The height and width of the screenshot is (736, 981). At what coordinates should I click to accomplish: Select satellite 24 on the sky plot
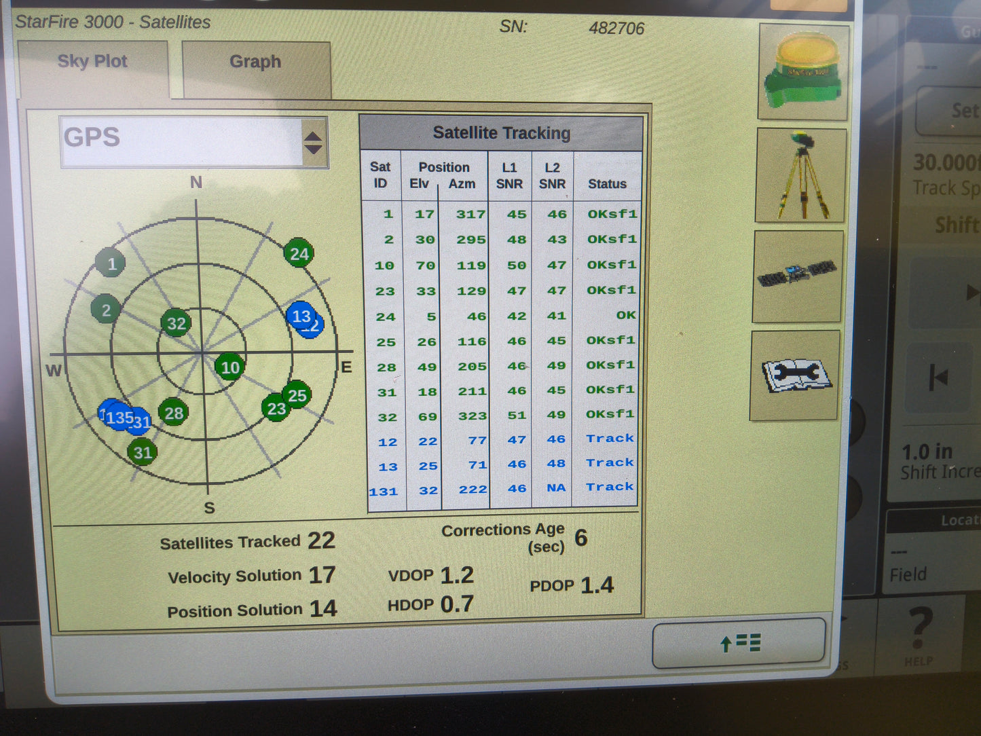pyautogui.click(x=299, y=254)
